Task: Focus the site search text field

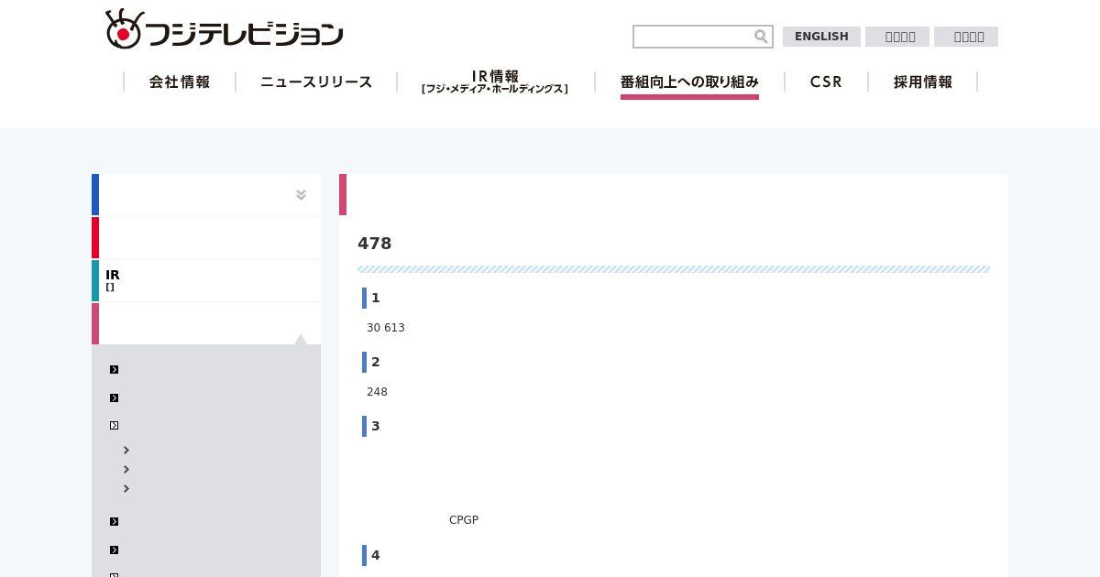Action: (693, 37)
